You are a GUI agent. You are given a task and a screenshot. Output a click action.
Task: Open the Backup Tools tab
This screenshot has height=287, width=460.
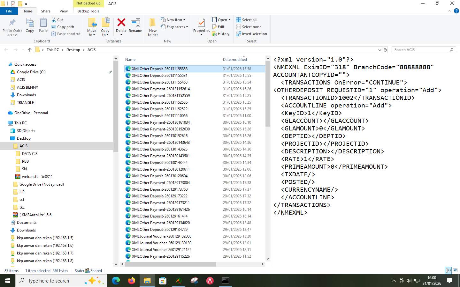coord(88,11)
